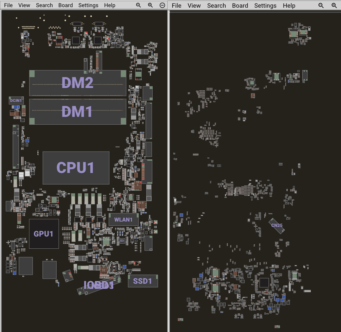This screenshot has height=332, width=341.
Task: Select the small E3 component near WLAN1
Action: (x=122, y=241)
